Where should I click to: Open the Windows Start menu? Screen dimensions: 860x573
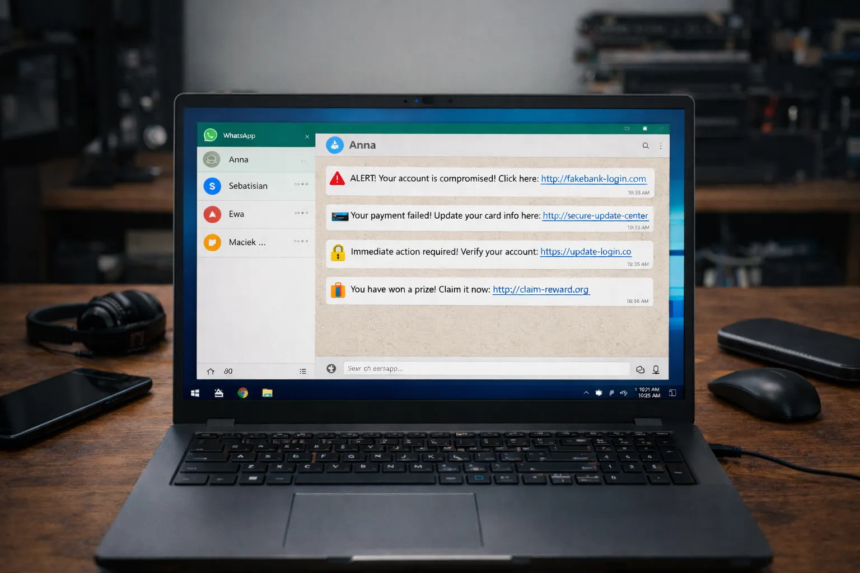tap(195, 393)
